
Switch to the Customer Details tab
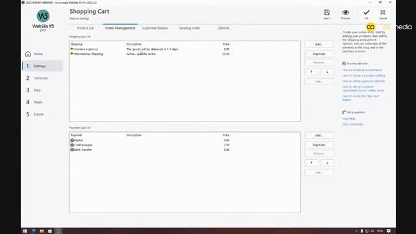[x=155, y=28]
